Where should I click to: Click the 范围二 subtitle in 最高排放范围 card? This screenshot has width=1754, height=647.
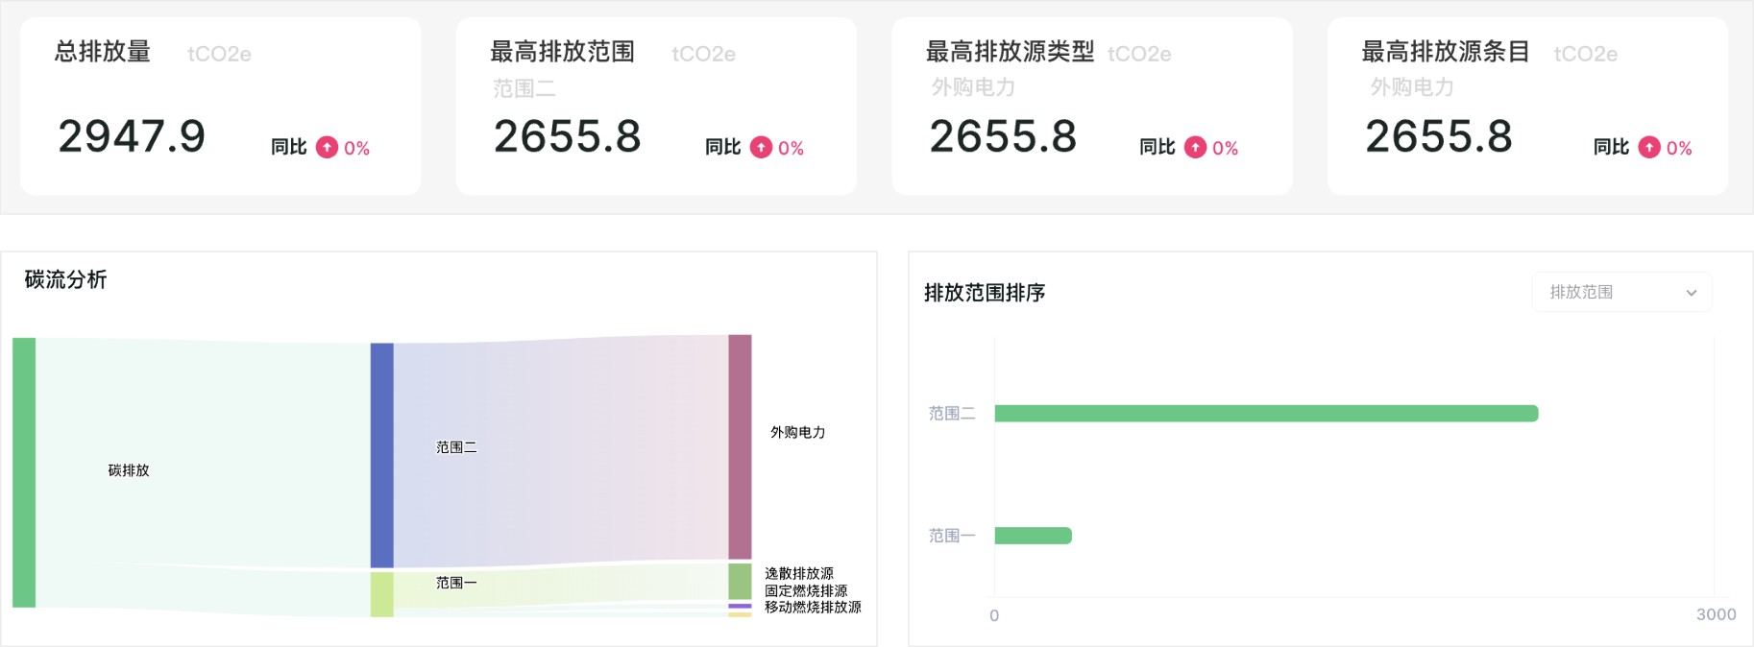point(524,89)
